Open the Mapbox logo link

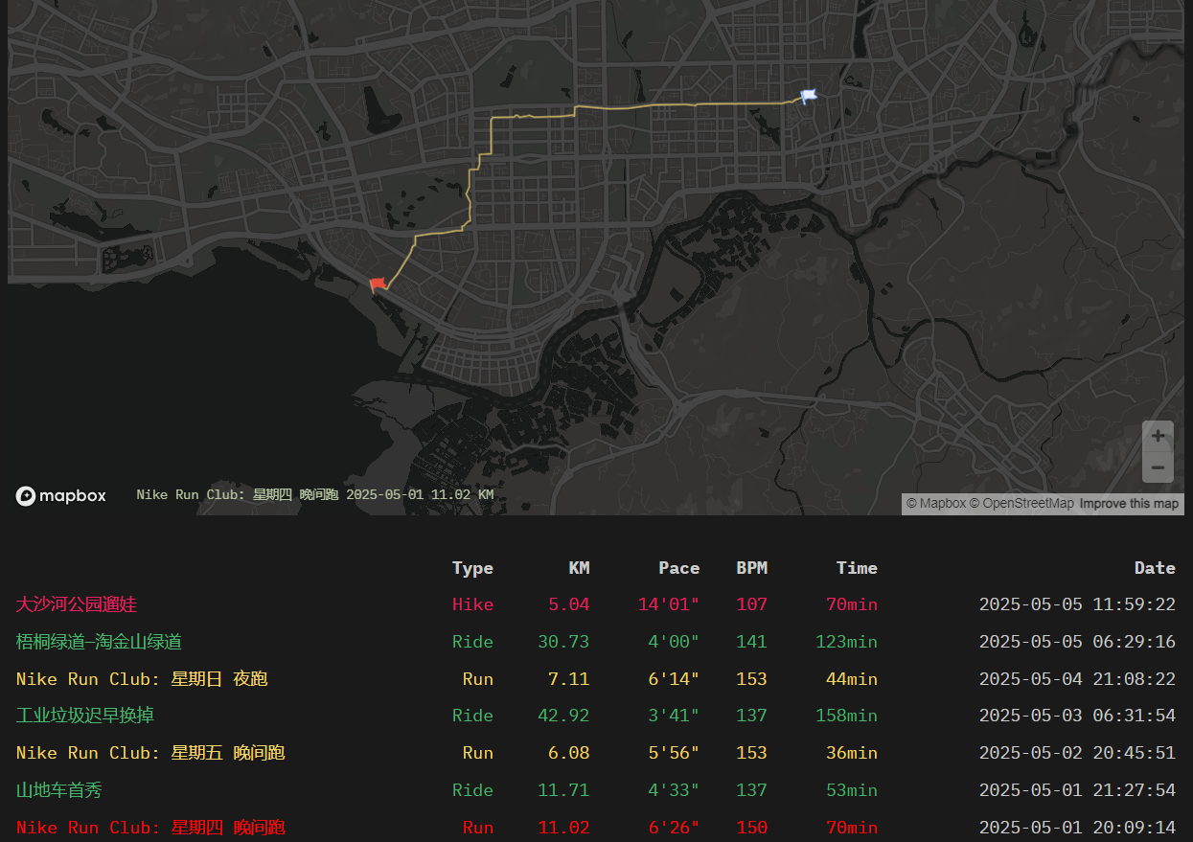[61, 495]
